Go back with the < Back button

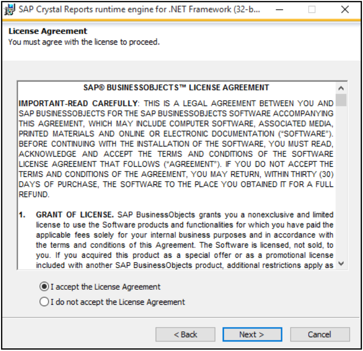click(185, 334)
